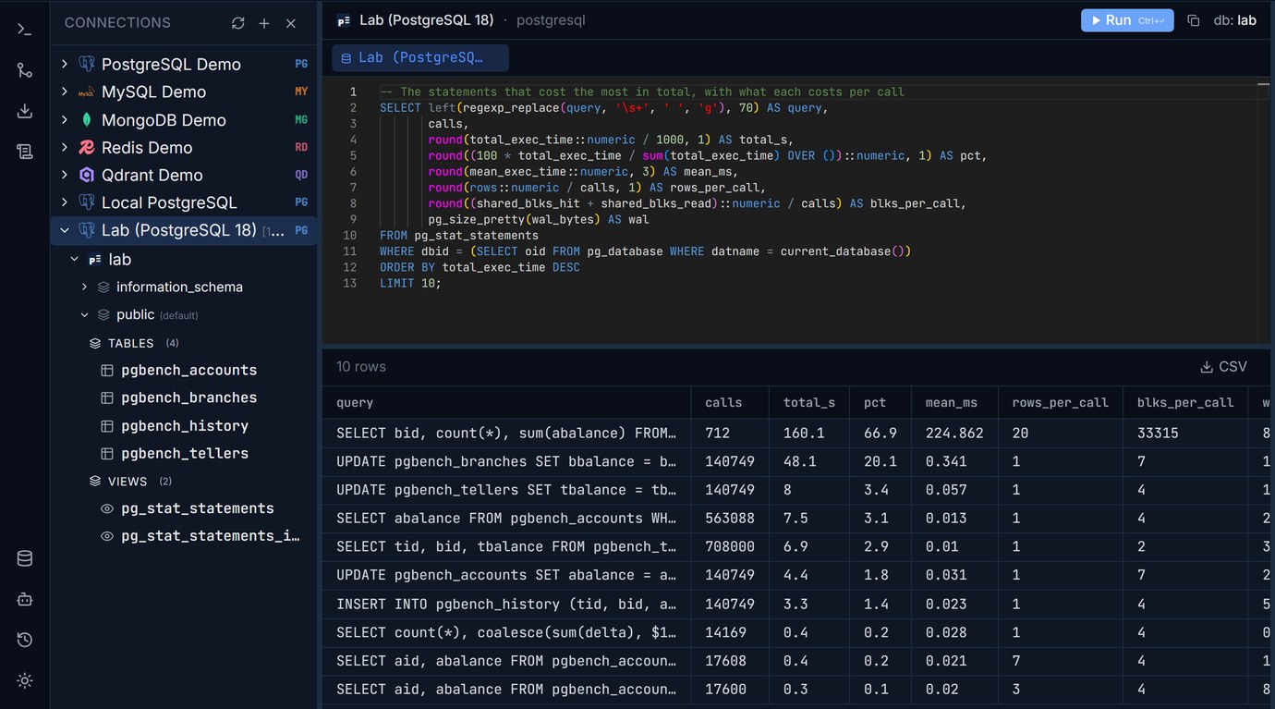Expand the Redis Demo connection

tap(65, 147)
